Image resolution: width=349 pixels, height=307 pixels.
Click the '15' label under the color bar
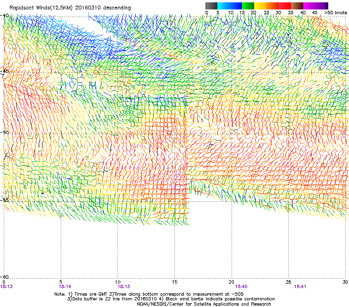(x=242, y=13)
